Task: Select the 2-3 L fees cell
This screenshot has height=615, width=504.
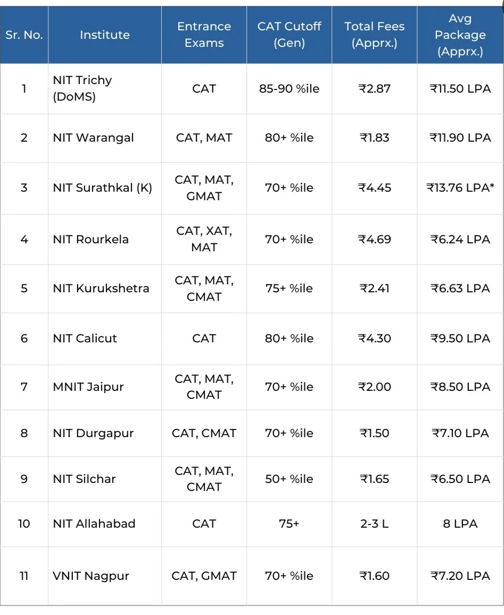Action: tap(374, 524)
